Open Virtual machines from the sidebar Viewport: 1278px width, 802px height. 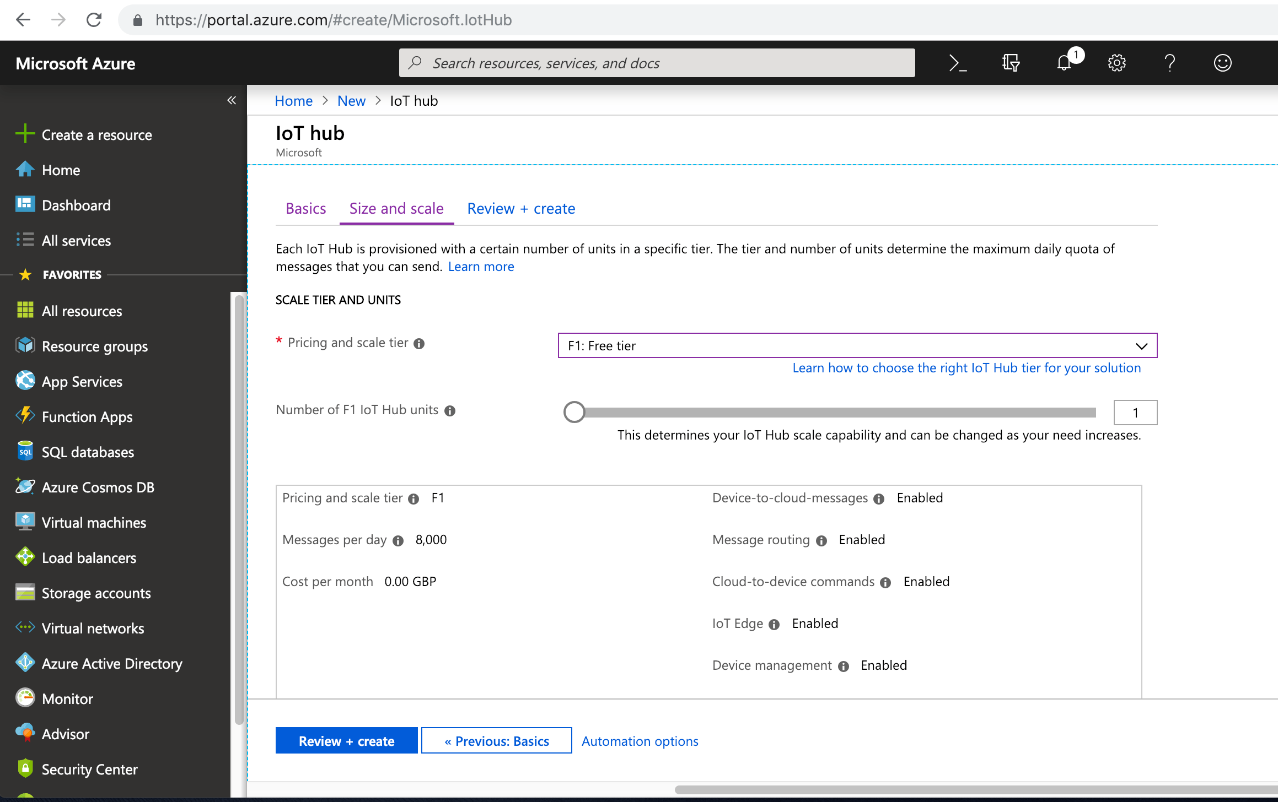94,522
